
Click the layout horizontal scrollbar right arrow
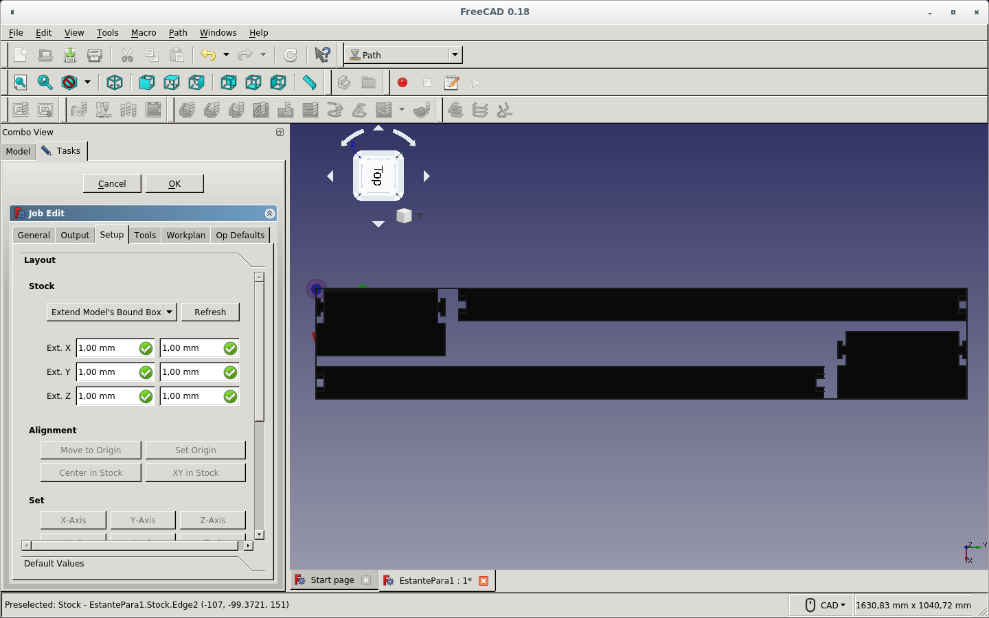pyautogui.click(x=248, y=545)
